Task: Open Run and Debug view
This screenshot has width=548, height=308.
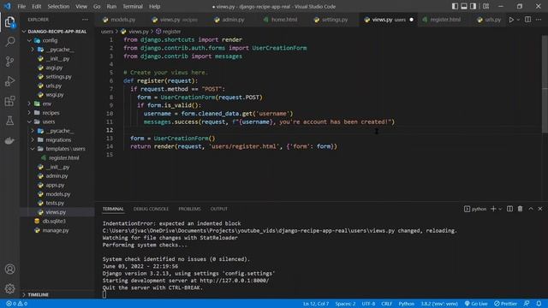Action: [9, 81]
